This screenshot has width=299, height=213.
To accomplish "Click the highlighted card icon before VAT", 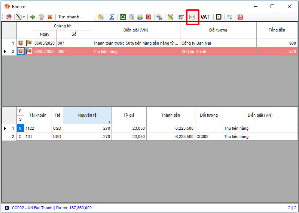I will (192, 17).
